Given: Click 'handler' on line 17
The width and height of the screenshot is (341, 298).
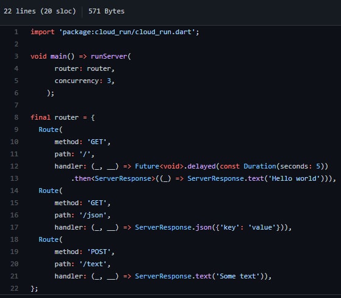Looking at the screenshot, I should coord(68,227).
